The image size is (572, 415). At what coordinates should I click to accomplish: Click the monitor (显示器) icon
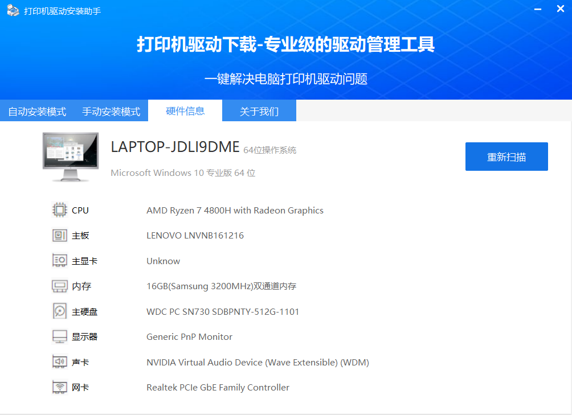pos(59,336)
